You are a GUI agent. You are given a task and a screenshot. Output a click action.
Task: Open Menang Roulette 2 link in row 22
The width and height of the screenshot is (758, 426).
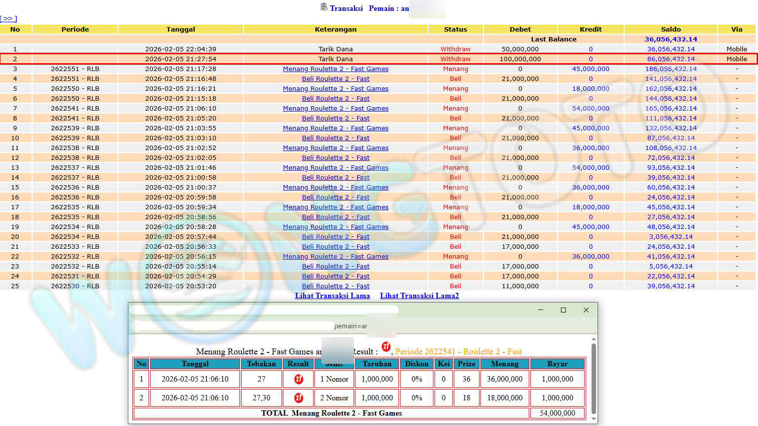click(x=335, y=256)
